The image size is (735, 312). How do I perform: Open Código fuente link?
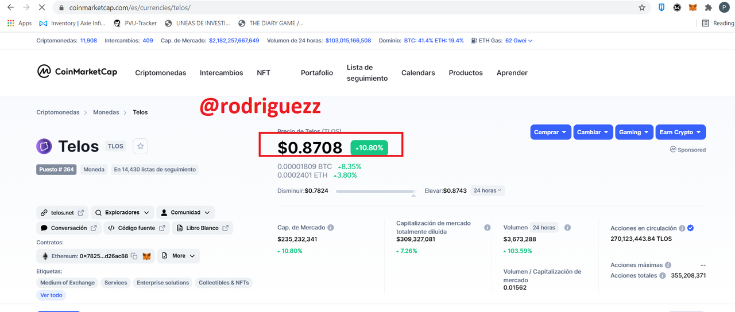(137, 228)
